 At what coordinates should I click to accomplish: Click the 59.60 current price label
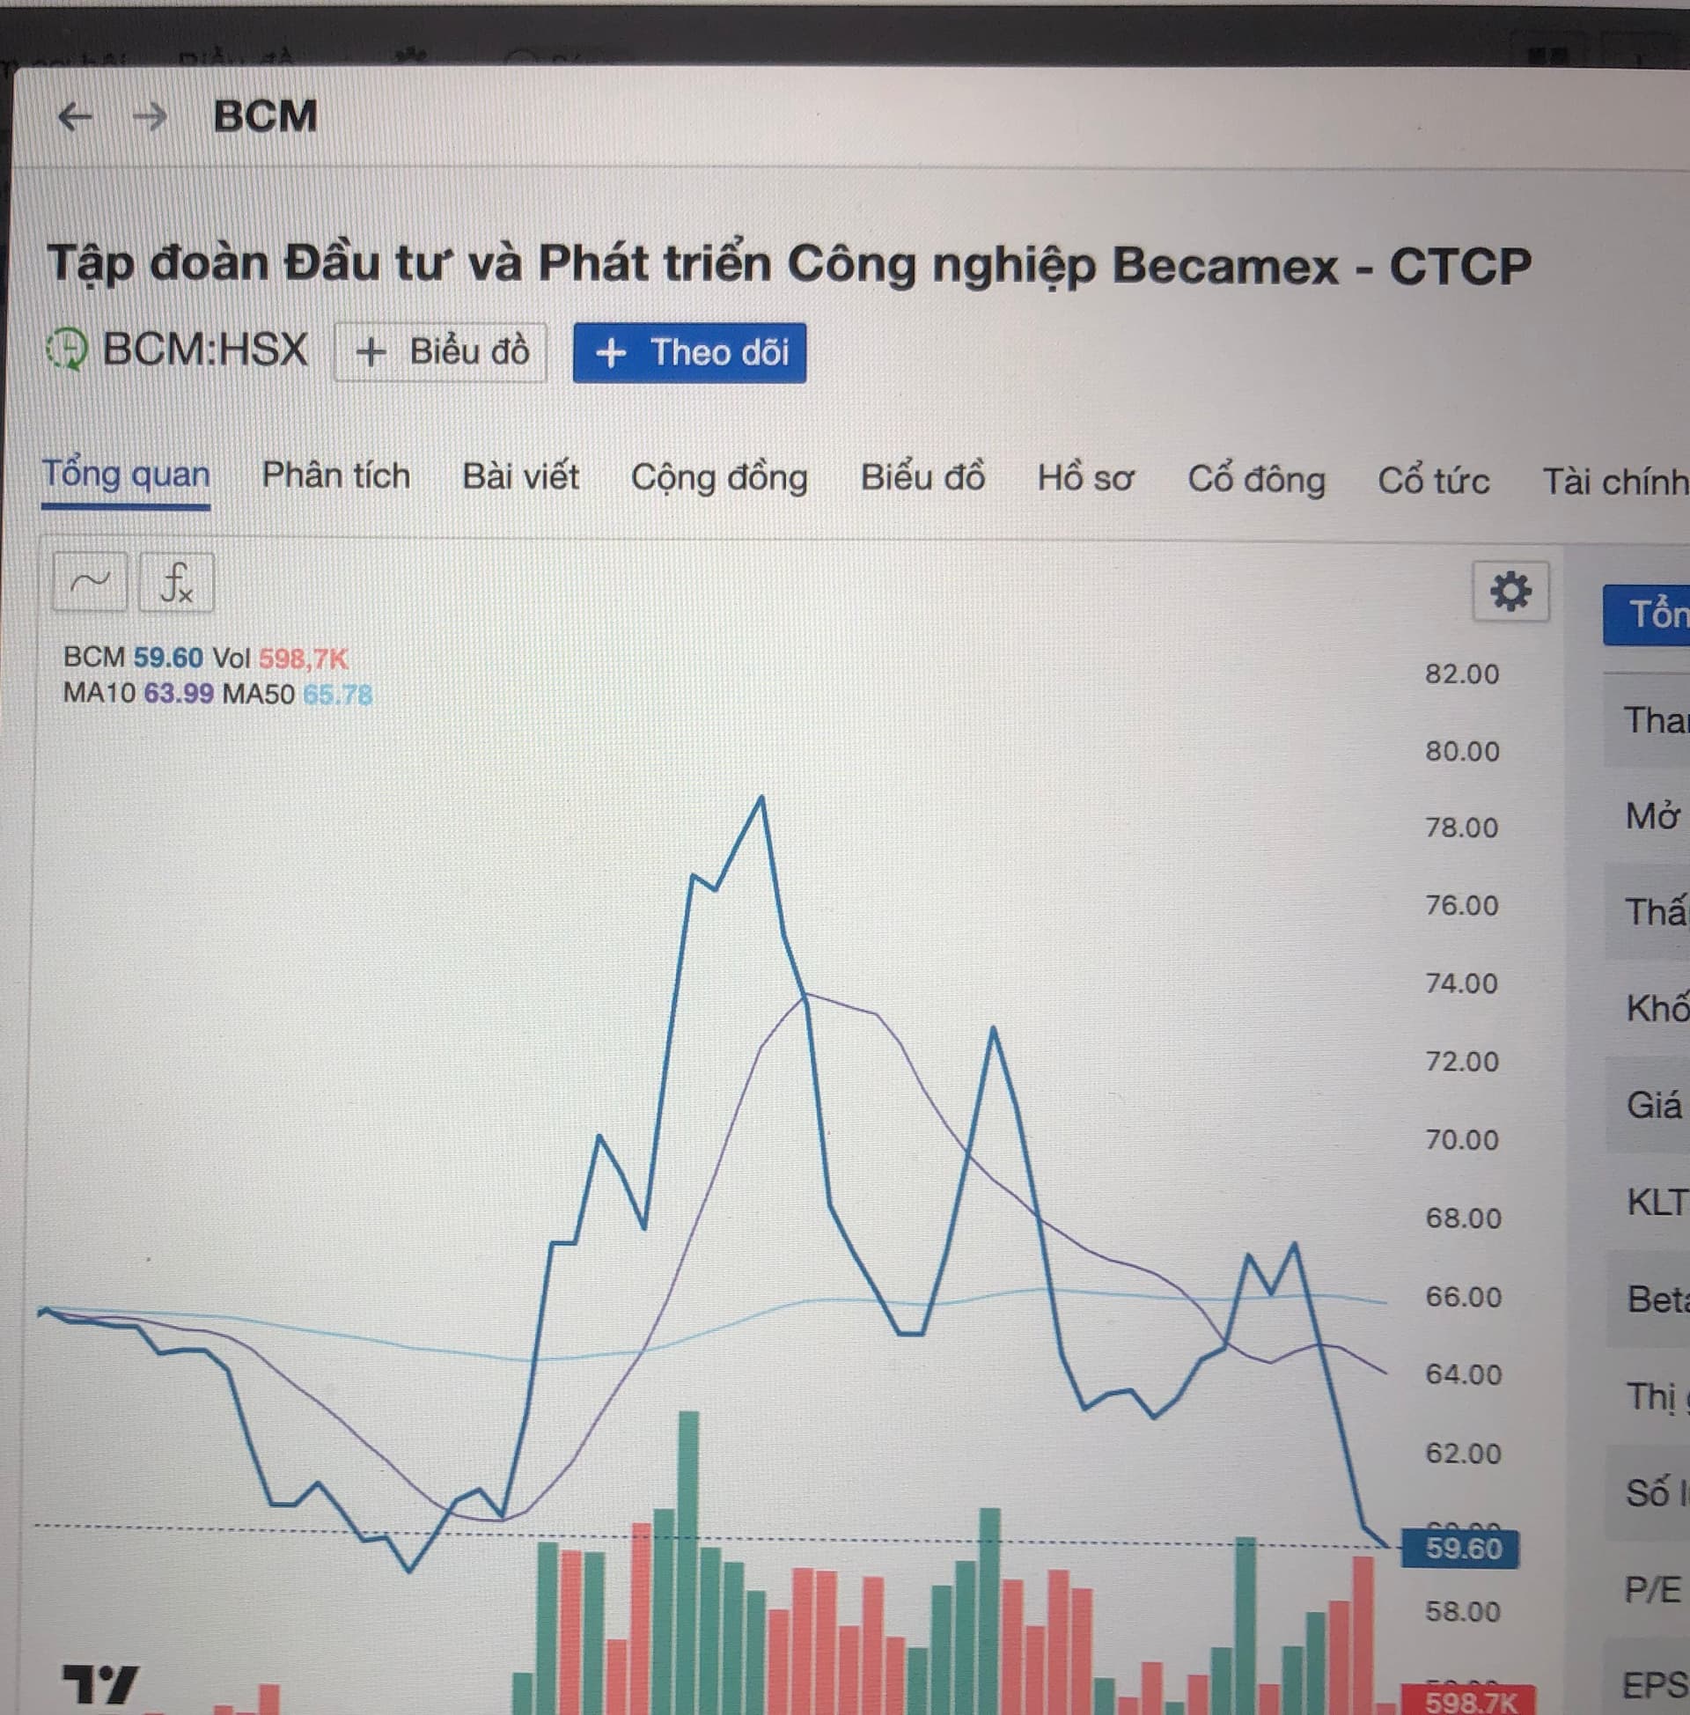point(1462,1549)
